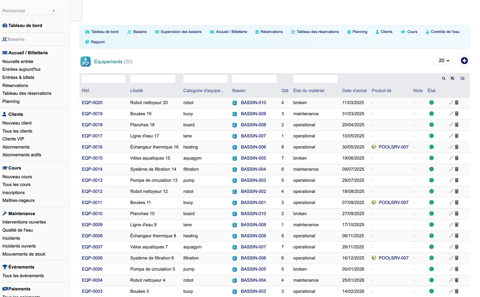480x297 pixels.
Task: Click the product box icon in EQP-0011 row
Action: click(374, 202)
